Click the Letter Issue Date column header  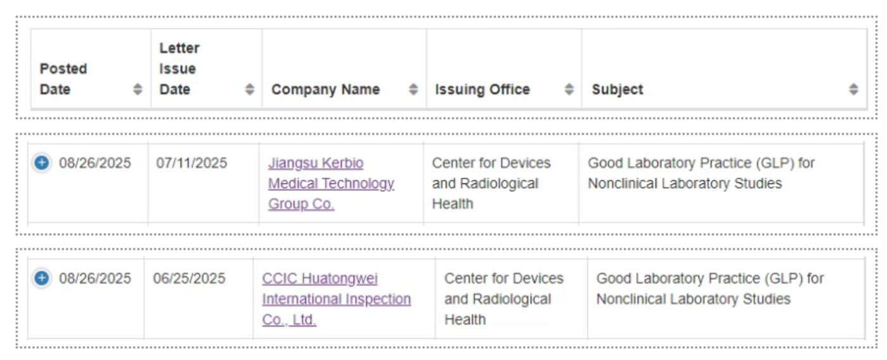pos(179,69)
